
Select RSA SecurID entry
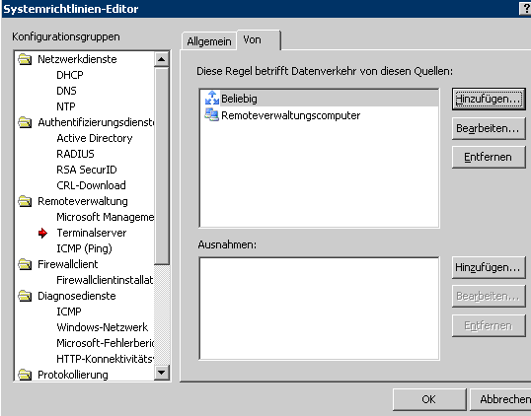(87, 170)
